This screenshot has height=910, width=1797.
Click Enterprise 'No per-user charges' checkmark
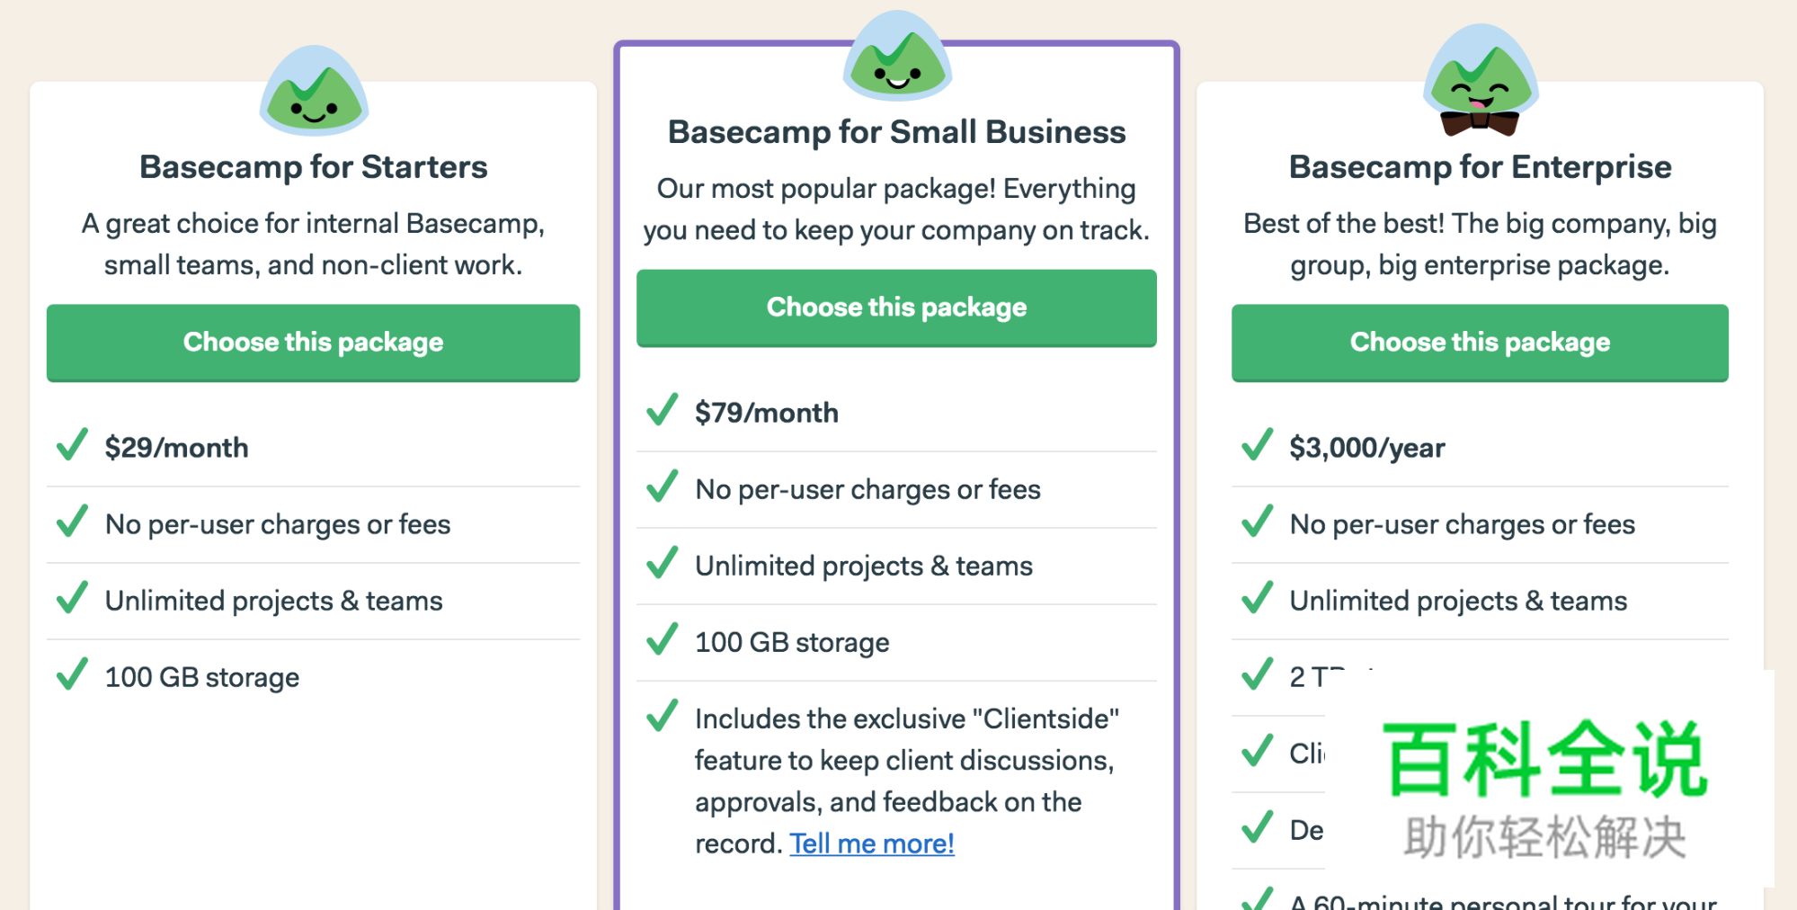(1257, 522)
